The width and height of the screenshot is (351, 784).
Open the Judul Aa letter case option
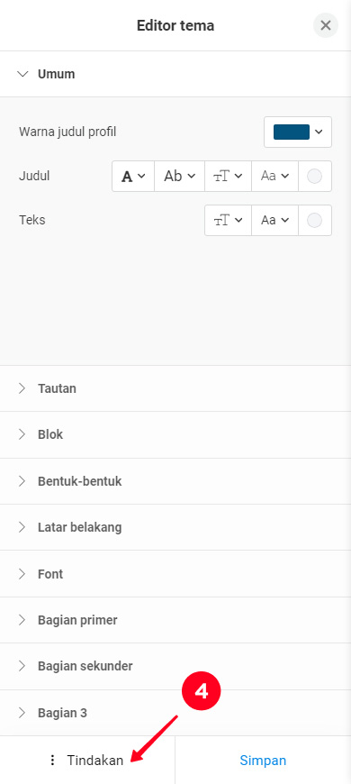275,176
